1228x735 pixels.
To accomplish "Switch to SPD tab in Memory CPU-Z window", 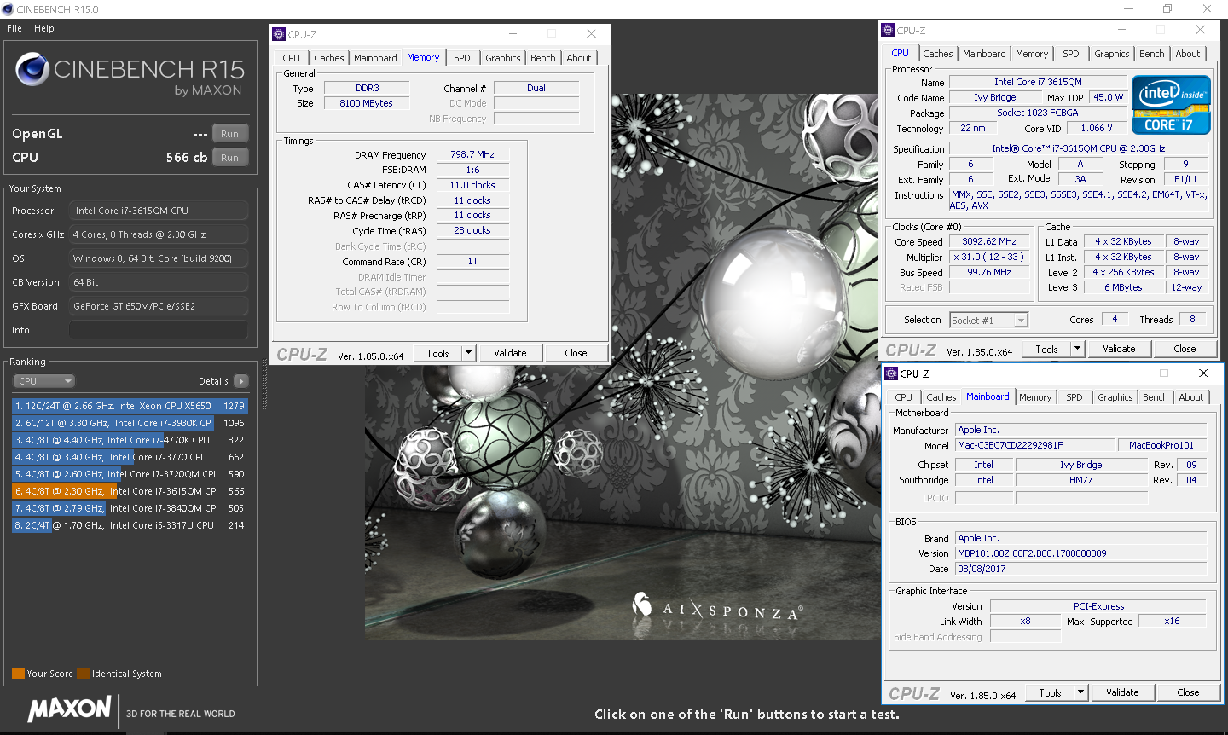I will (462, 58).
